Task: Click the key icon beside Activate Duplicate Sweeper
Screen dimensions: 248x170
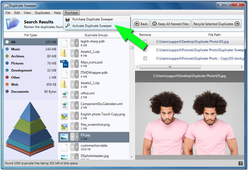Action: (68, 26)
